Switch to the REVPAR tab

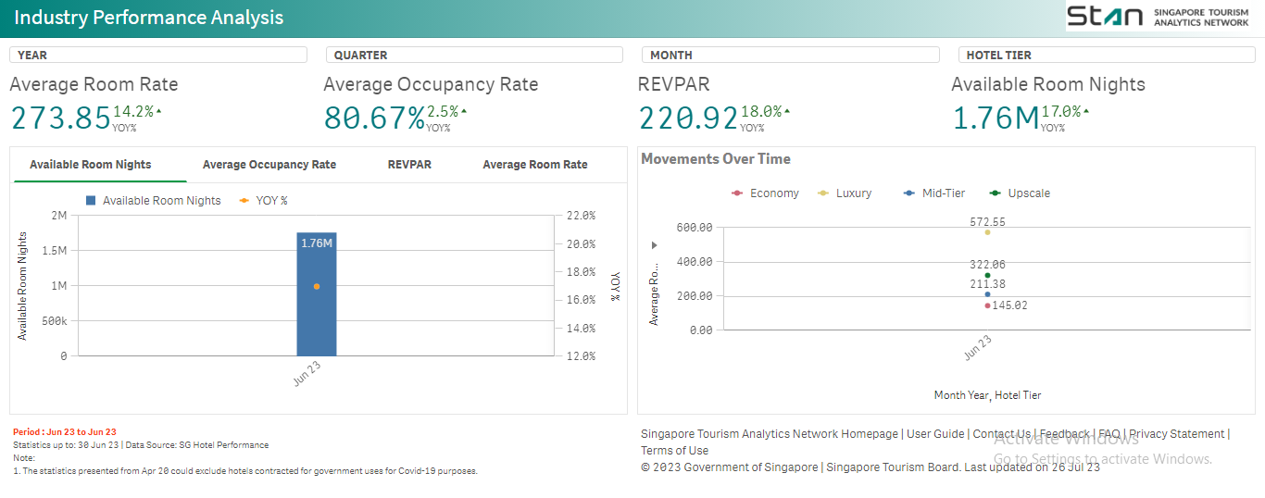pyautogui.click(x=409, y=165)
